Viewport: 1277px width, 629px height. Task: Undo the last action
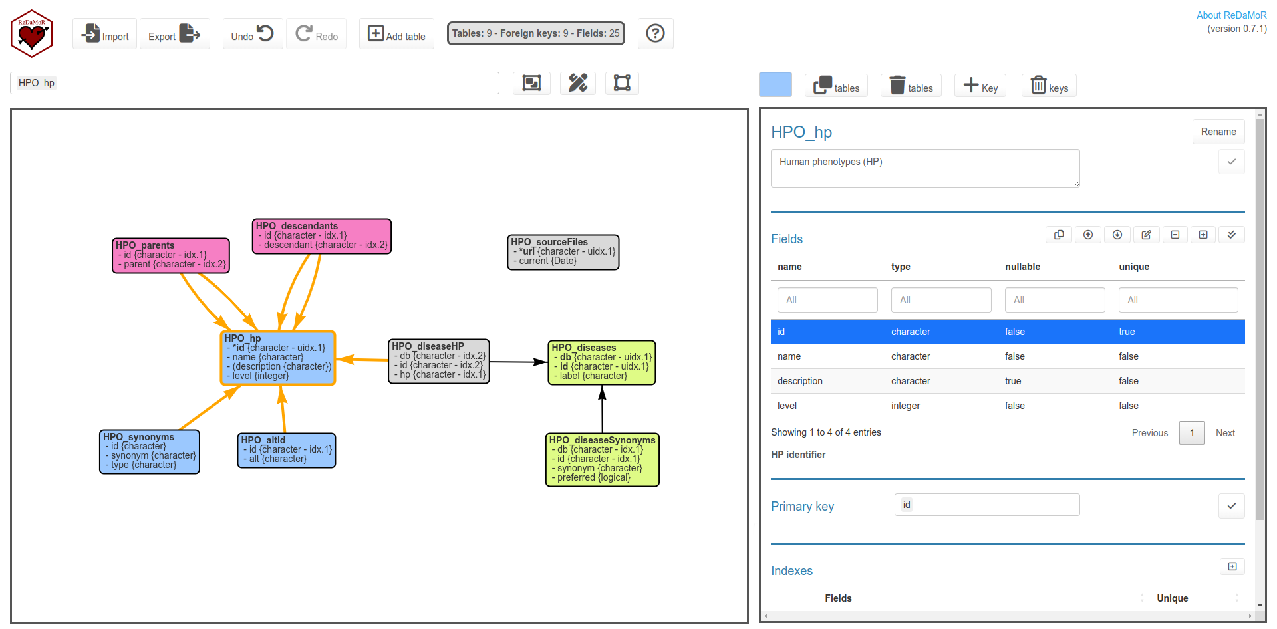click(x=252, y=34)
